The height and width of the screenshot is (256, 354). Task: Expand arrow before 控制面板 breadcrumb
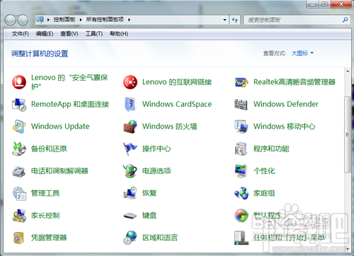48,20
